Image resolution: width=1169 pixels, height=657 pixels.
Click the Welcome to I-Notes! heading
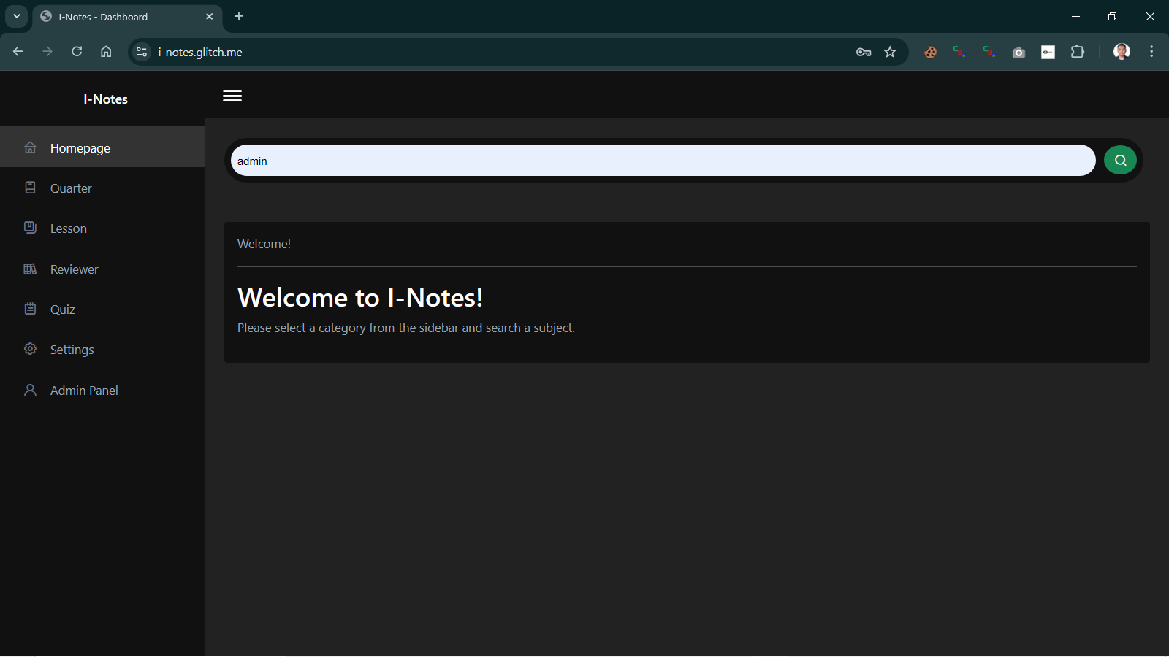[x=360, y=297]
